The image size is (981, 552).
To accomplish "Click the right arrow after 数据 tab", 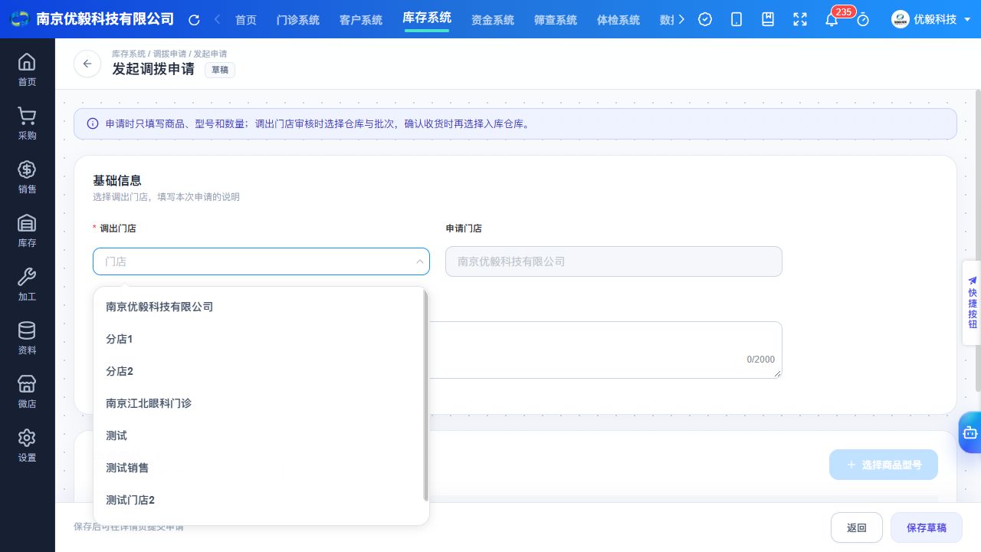I will (x=682, y=19).
